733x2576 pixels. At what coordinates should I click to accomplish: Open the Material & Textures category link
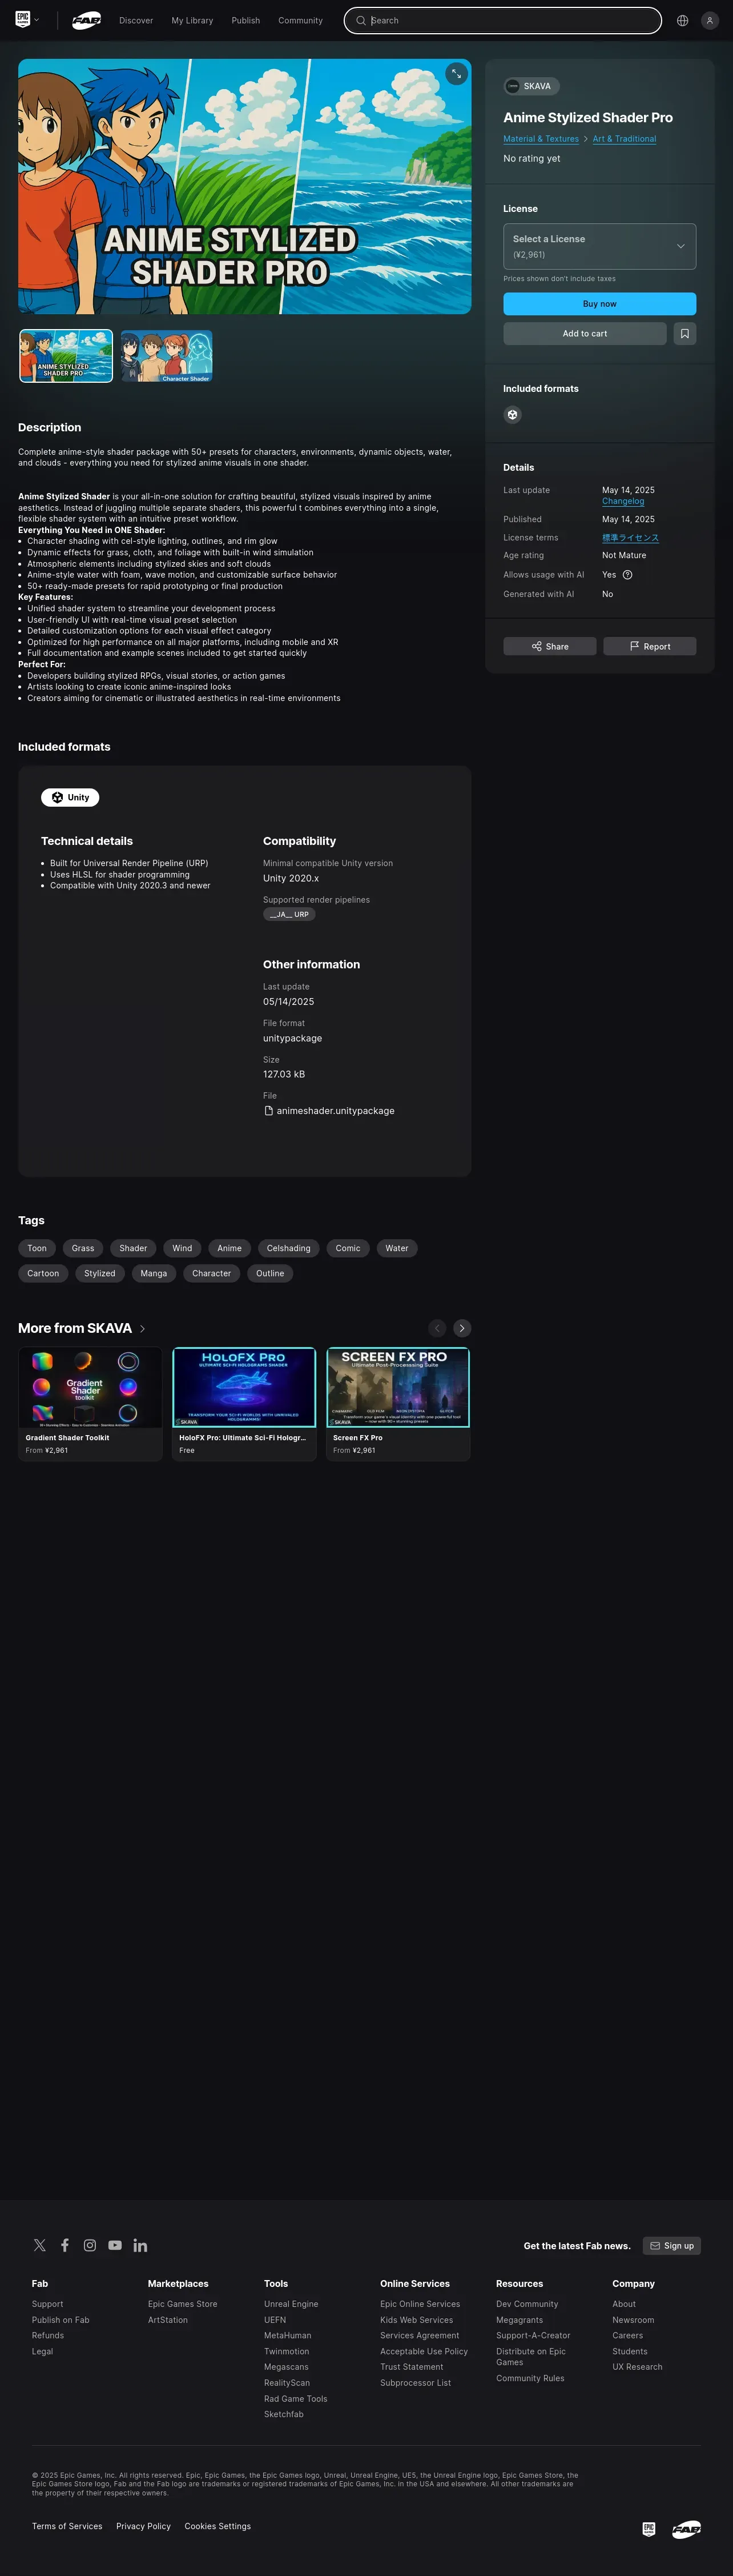[x=540, y=139]
